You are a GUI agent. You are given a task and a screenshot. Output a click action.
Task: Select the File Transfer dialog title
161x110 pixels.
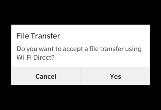point(38,36)
